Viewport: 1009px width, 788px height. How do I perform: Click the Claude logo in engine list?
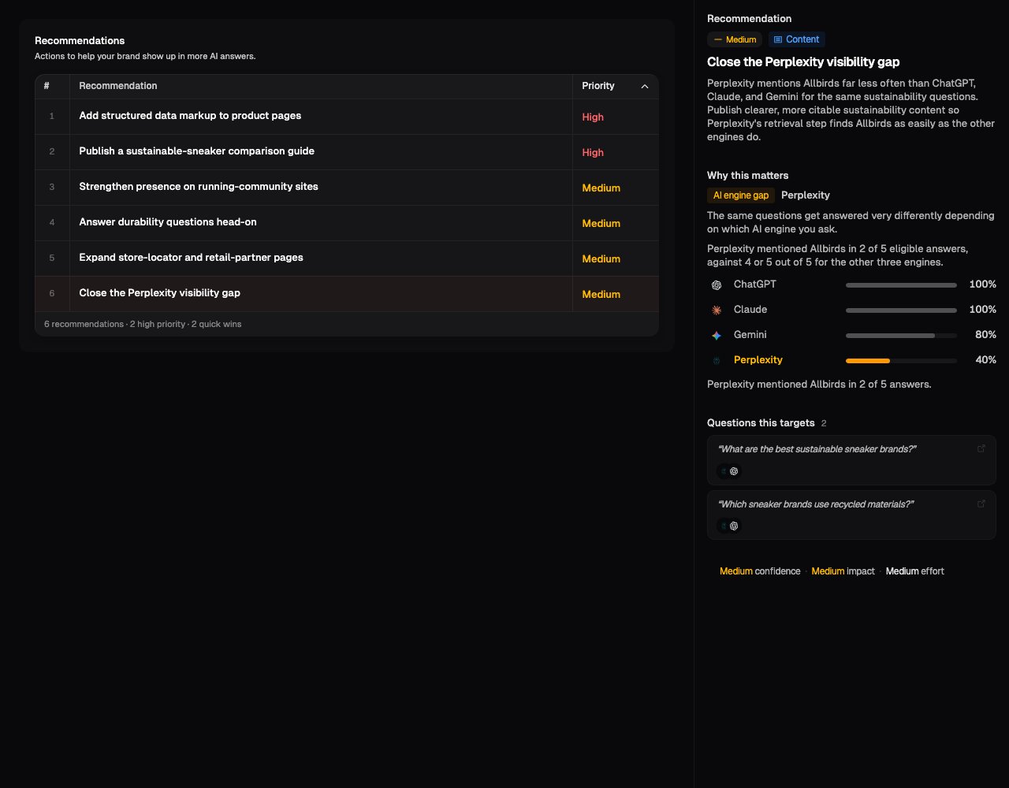coord(717,310)
